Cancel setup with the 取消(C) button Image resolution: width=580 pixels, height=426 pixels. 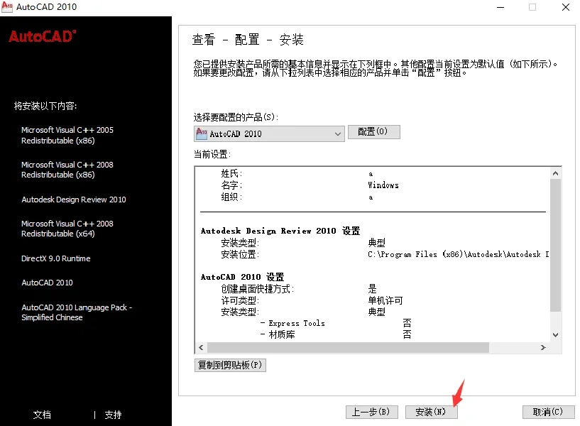[547, 412]
